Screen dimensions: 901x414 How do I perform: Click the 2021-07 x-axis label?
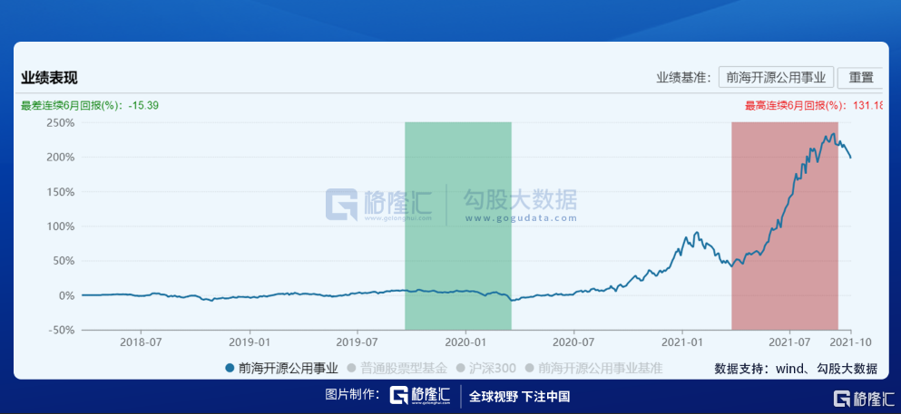click(789, 342)
